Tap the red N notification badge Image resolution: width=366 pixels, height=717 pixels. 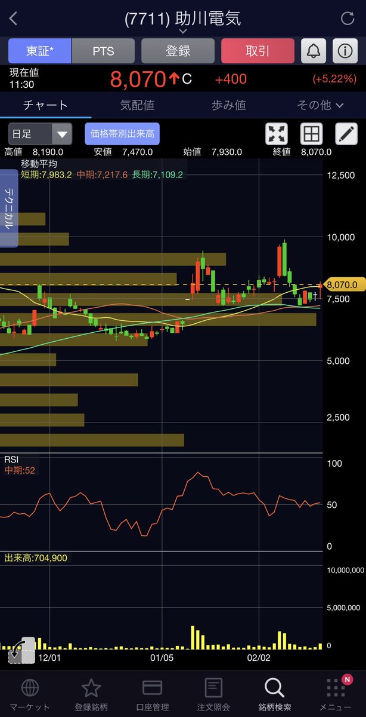pyautogui.click(x=346, y=679)
